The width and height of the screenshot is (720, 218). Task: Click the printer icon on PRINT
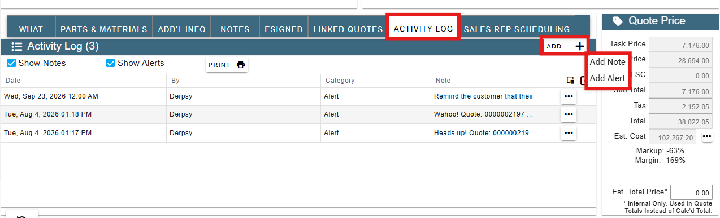click(241, 65)
